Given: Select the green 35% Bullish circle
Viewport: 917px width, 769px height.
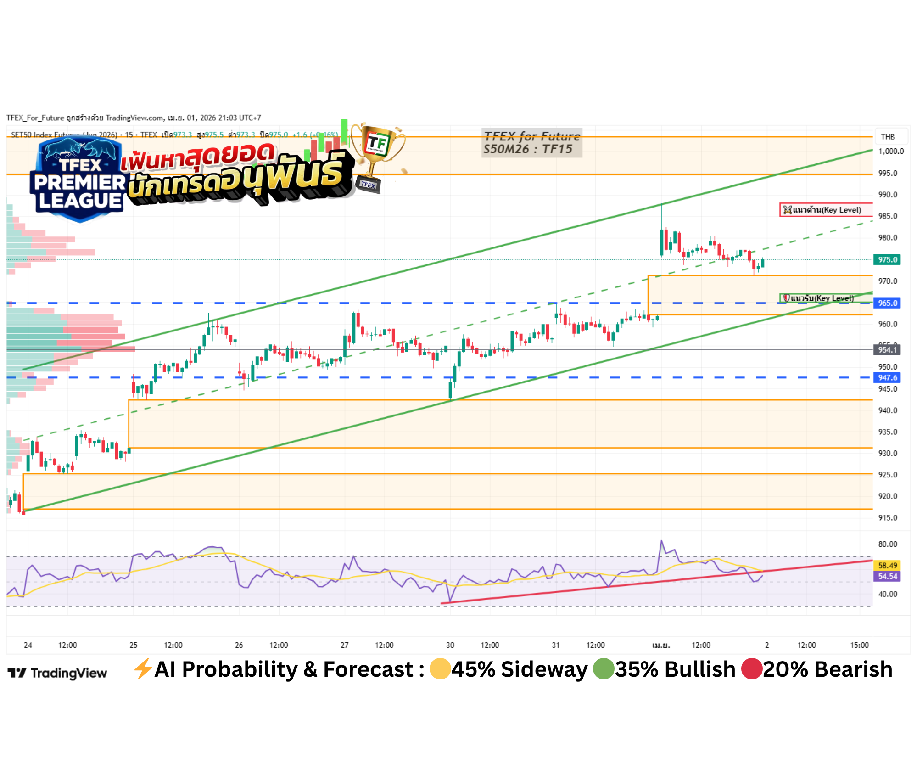Looking at the screenshot, I should [x=604, y=669].
